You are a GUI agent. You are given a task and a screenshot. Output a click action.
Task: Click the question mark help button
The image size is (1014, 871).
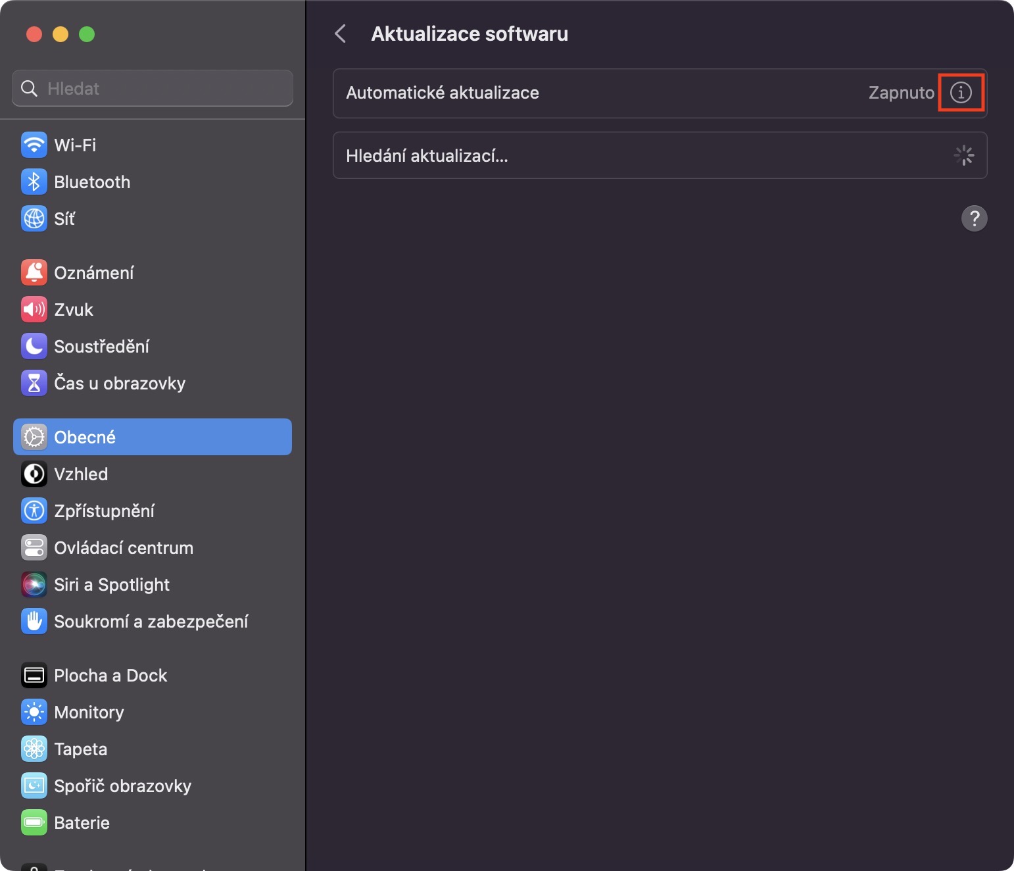coord(974,218)
